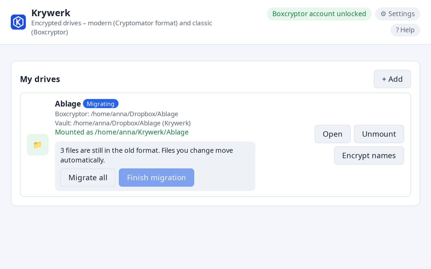Add a new drive
431x269 pixels.
[392, 79]
